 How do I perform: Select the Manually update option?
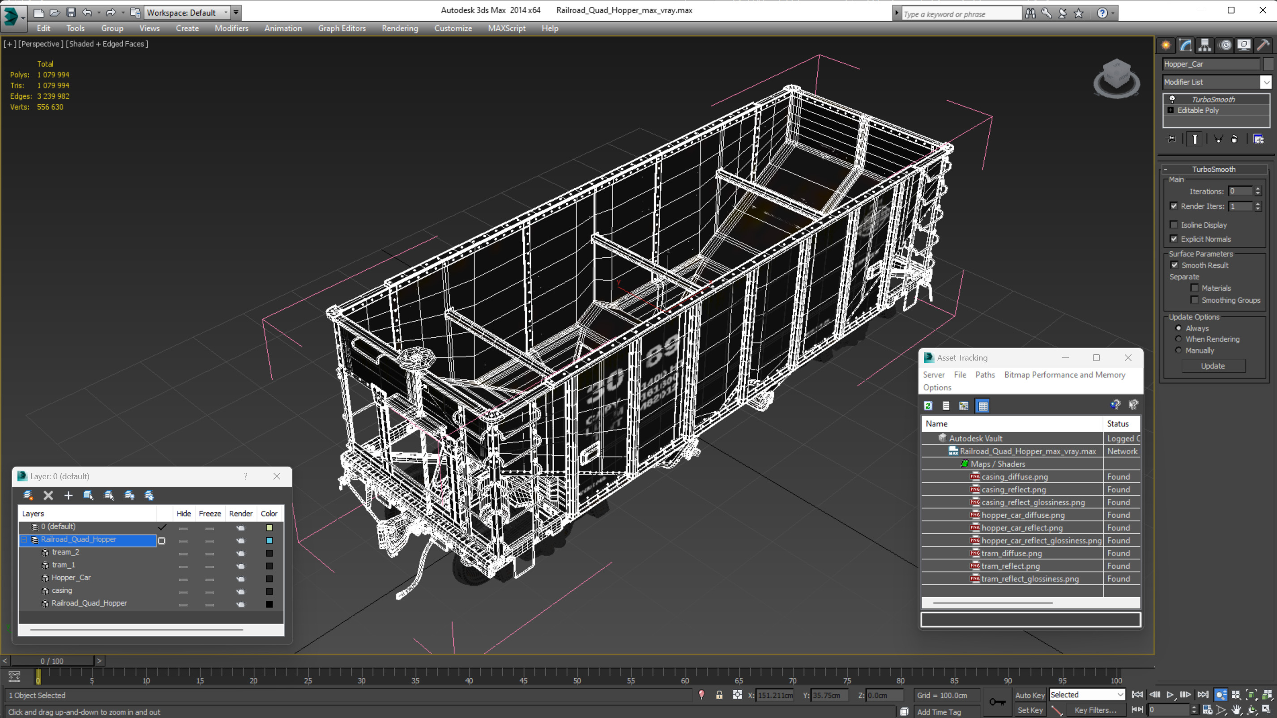(1179, 350)
